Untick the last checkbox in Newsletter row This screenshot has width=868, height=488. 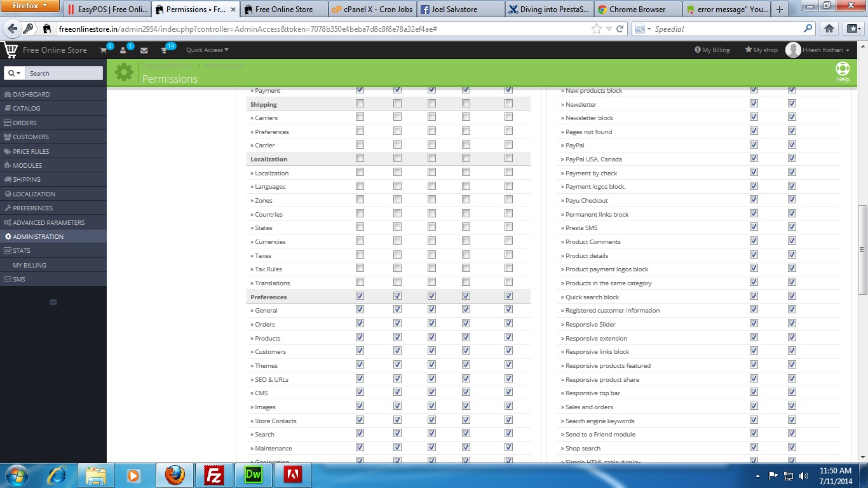click(792, 103)
